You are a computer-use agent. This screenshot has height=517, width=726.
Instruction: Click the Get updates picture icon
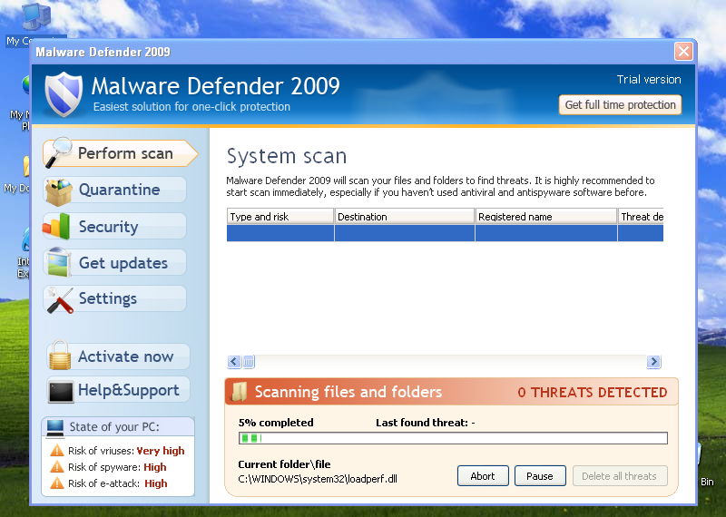pyautogui.click(x=58, y=262)
